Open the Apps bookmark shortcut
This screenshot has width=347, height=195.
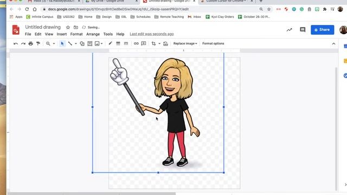pyautogui.click(x=16, y=17)
